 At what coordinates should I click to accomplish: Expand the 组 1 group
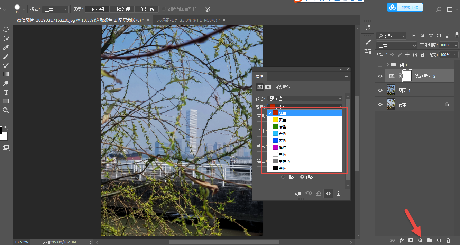tap(388, 65)
